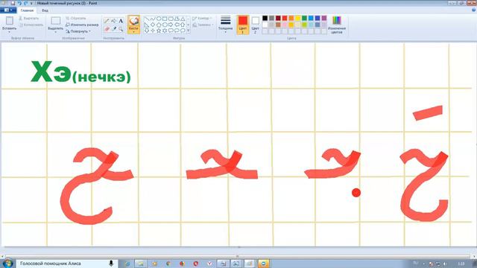Image resolution: width=477 pixels, height=268 pixels.
Task: Choose the rectangle shape in shapes gallery
Action: tap(165, 19)
